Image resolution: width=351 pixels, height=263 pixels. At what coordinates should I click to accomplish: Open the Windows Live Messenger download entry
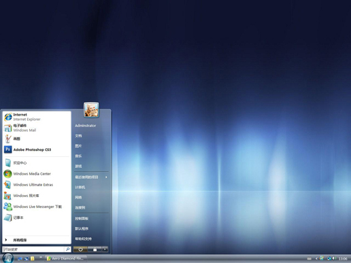[x=36, y=207]
